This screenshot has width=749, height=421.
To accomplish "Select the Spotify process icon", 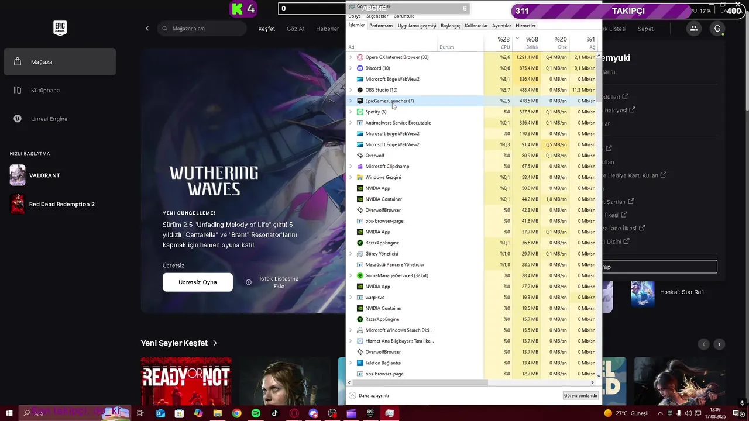I will click(x=360, y=112).
